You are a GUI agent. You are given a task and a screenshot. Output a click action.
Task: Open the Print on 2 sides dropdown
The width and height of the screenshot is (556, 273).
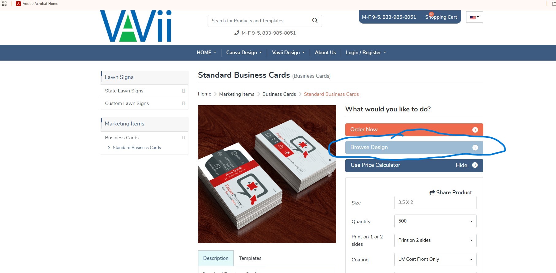435,241
